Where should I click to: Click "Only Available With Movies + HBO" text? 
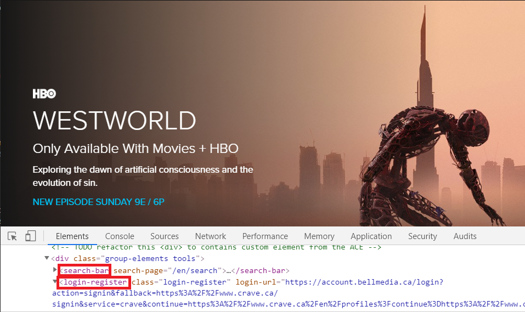(136, 149)
